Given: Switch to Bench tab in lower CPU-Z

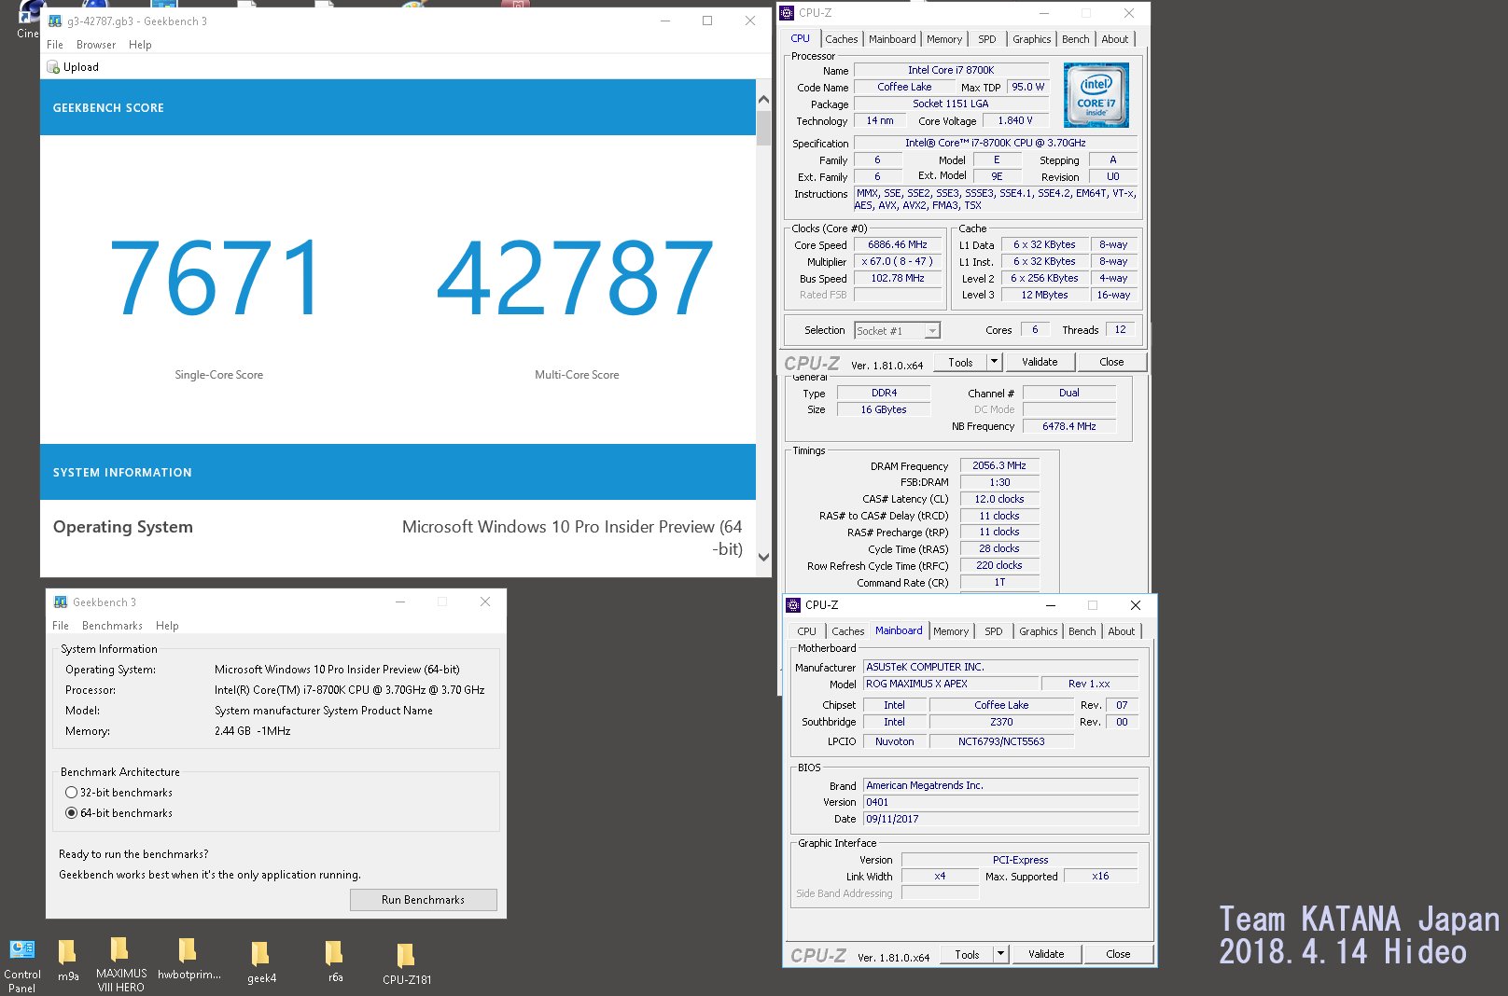Looking at the screenshot, I should point(1082,631).
